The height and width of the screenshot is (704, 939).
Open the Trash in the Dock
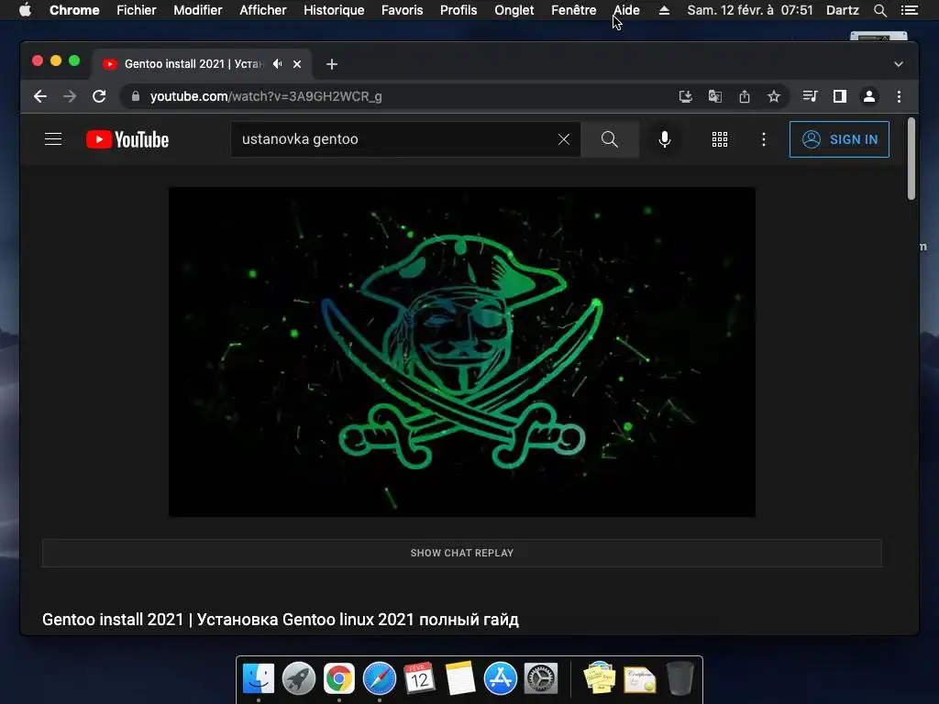[x=679, y=678]
